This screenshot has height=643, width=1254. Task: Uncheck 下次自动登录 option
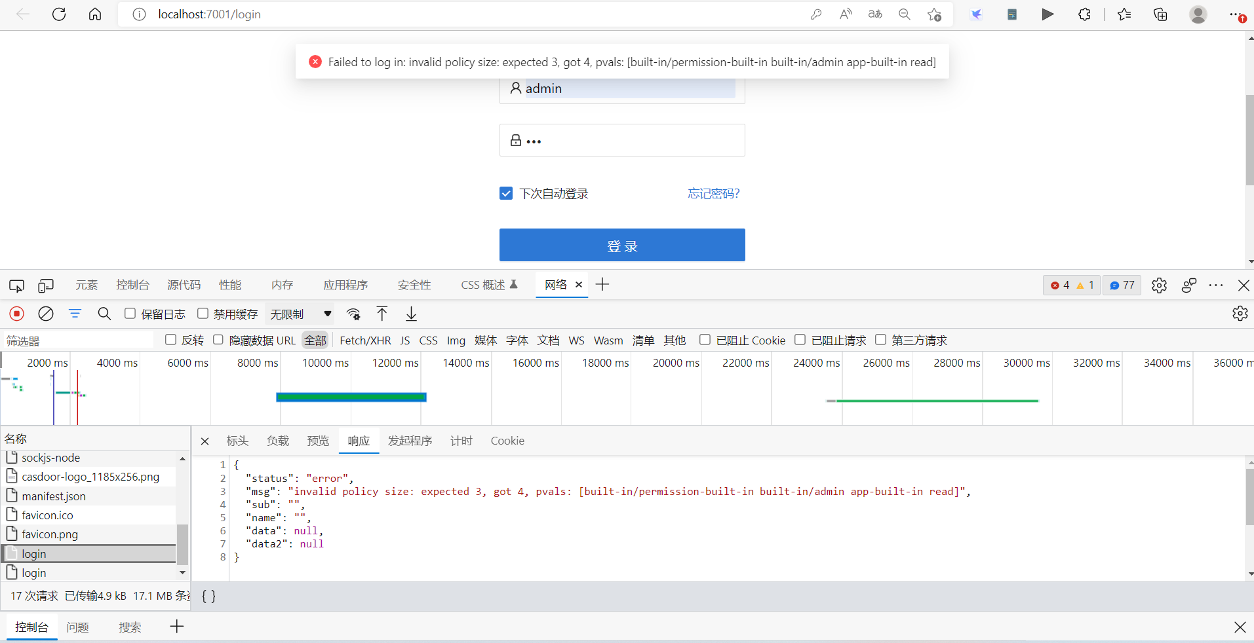click(x=506, y=193)
